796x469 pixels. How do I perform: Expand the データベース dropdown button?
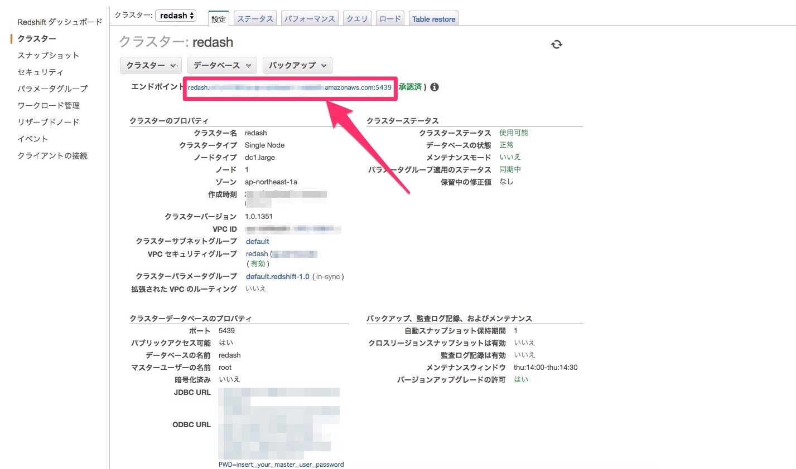click(222, 65)
